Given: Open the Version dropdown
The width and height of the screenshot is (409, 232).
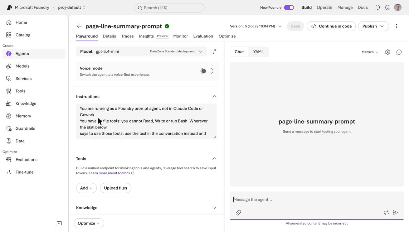Looking at the screenshot, I should pos(256,26).
